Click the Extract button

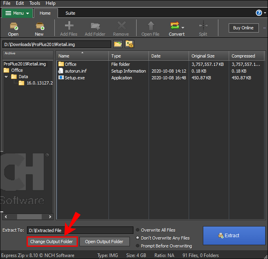tap(234, 236)
